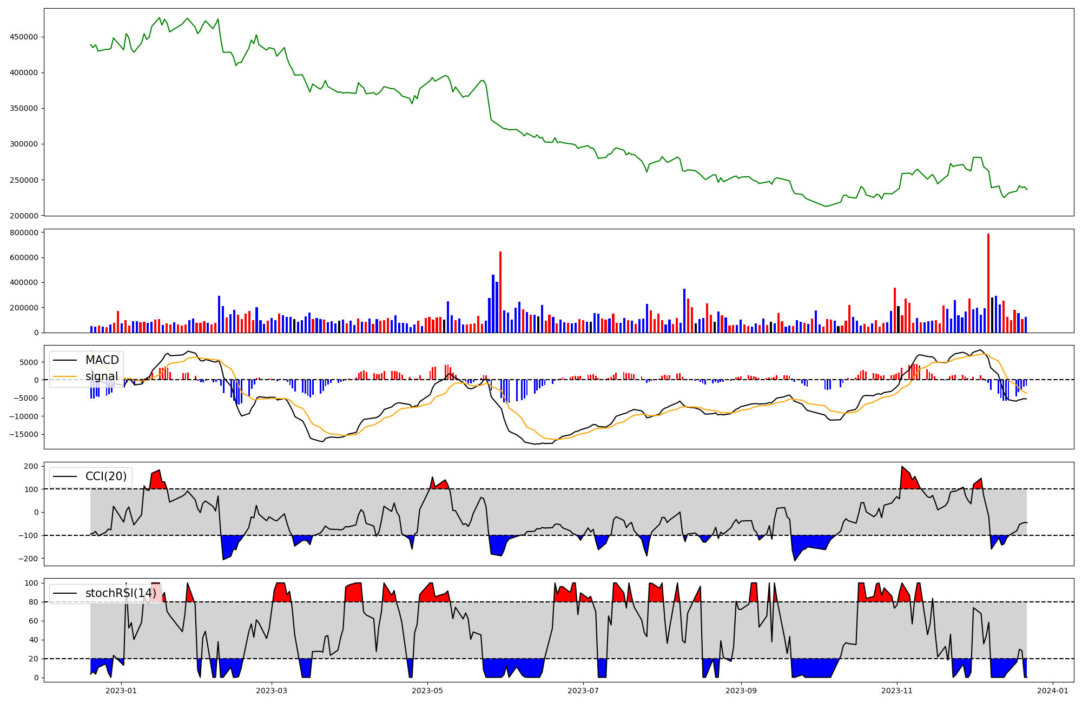Click the 2023-01 x-axis date label
Image resolution: width=1082 pixels, height=703 pixels.
(121, 691)
